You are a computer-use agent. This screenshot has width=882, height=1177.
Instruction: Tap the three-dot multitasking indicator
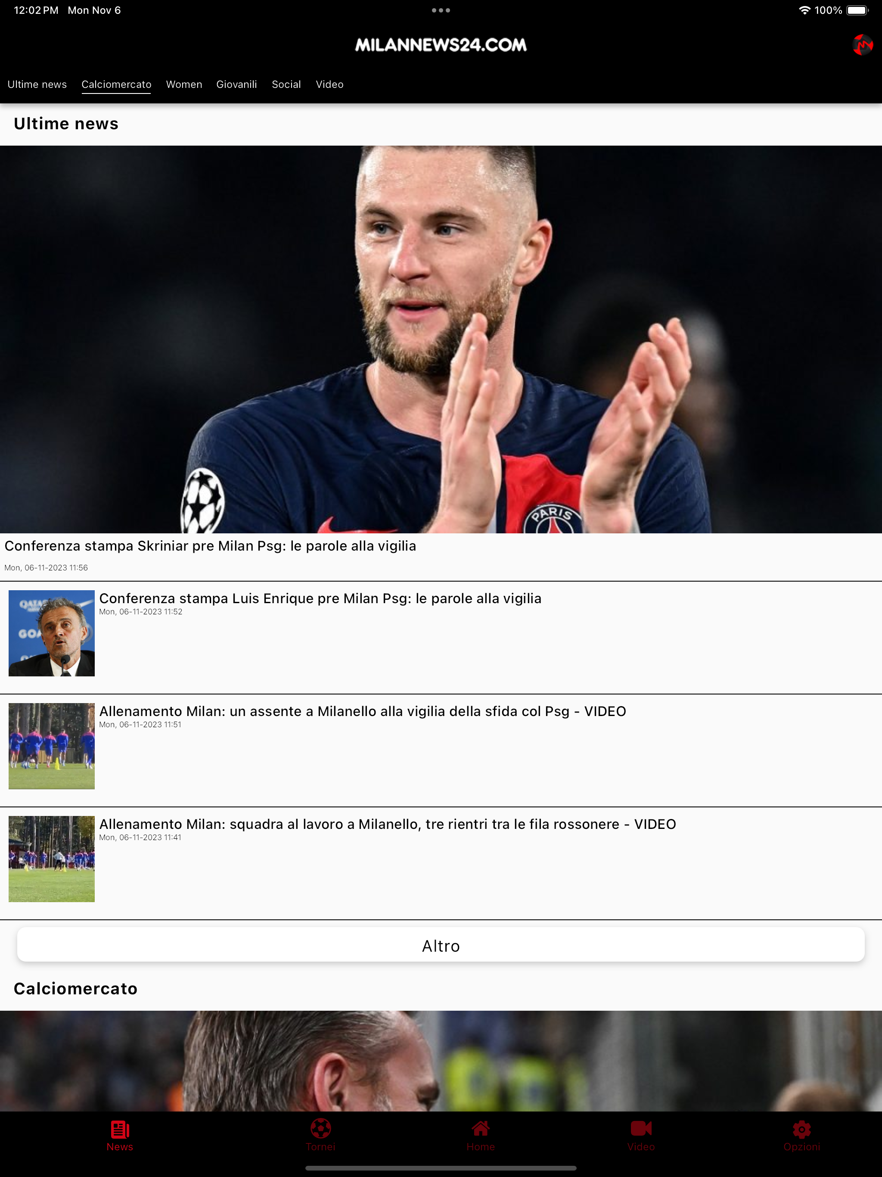(441, 10)
